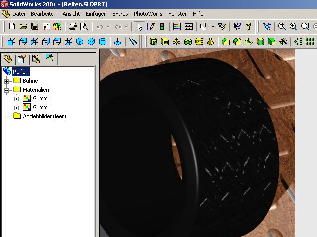Open Print Preview icon
This screenshot has width=317, height=237.
pos(84,26)
